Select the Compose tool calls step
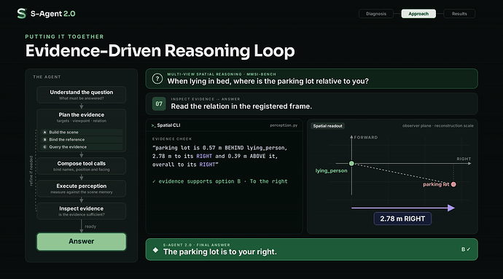 tap(82, 166)
